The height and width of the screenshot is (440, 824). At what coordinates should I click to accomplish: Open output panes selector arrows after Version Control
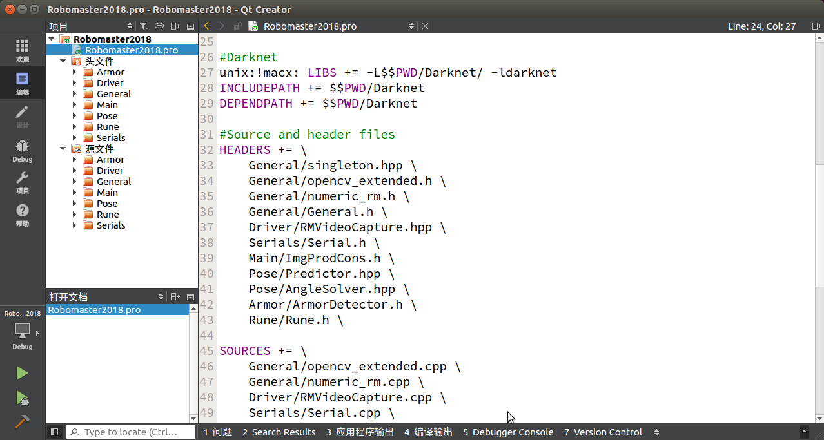(656, 432)
